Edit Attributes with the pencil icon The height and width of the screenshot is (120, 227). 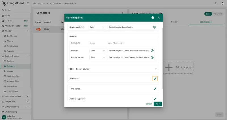click(155, 79)
